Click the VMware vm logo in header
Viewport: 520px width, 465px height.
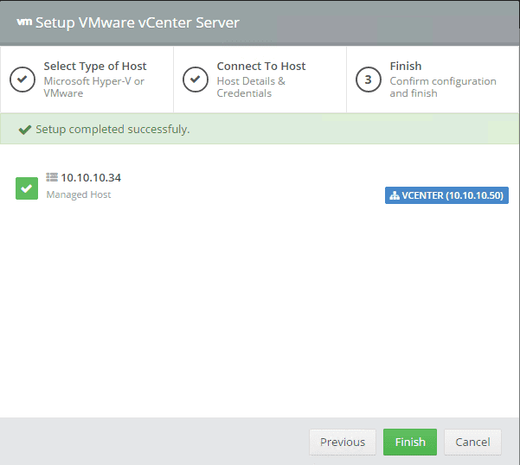tap(24, 22)
